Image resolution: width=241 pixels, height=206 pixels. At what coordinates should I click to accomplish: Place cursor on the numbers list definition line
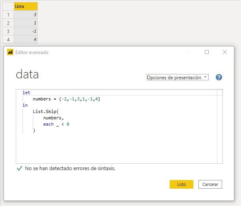click(x=66, y=99)
